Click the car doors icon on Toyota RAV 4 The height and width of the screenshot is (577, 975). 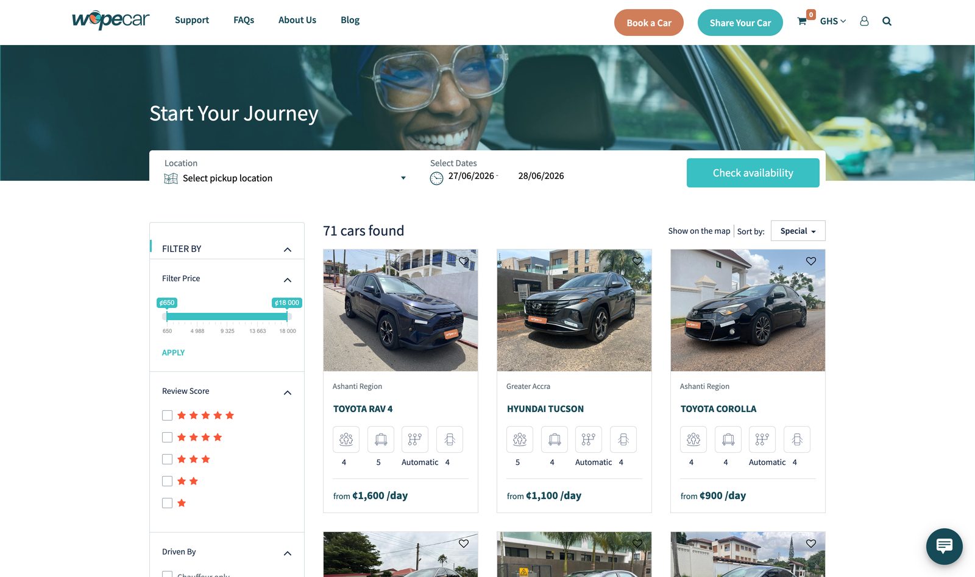pyautogui.click(x=450, y=439)
